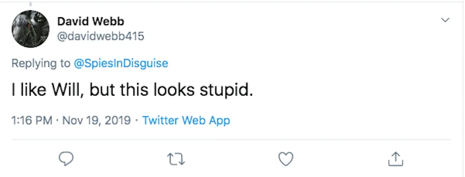Click the reply speech bubble icon
The image size is (465, 177).
click(x=66, y=159)
